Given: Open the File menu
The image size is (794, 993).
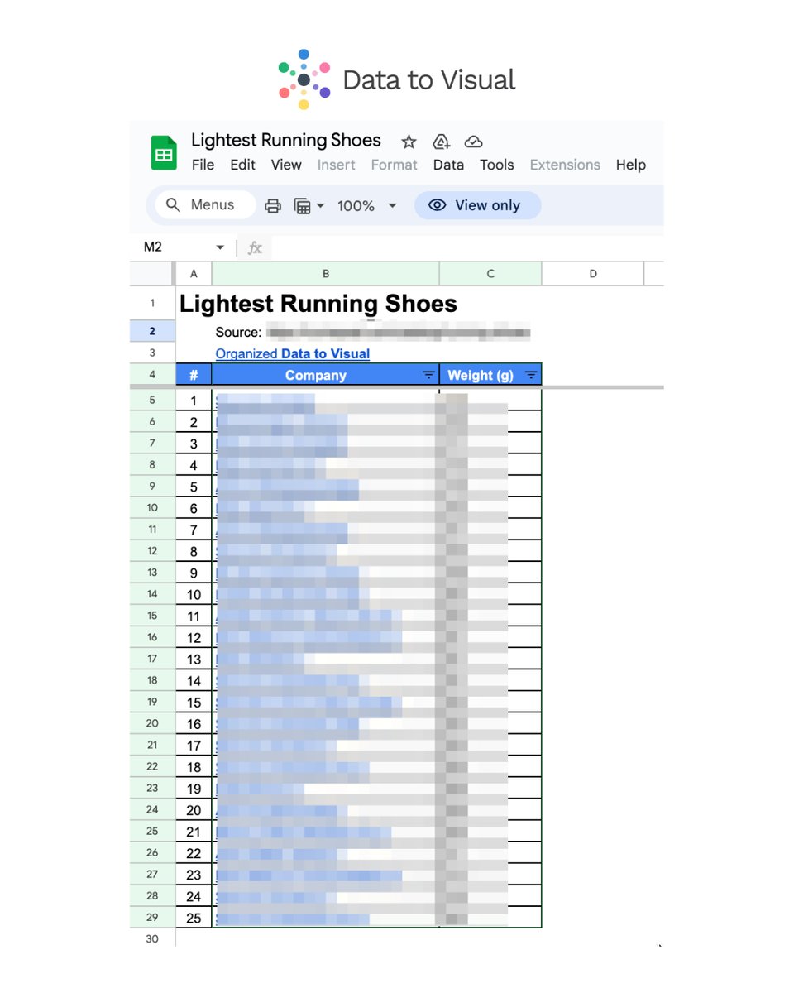Looking at the screenshot, I should click(x=203, y=165).
